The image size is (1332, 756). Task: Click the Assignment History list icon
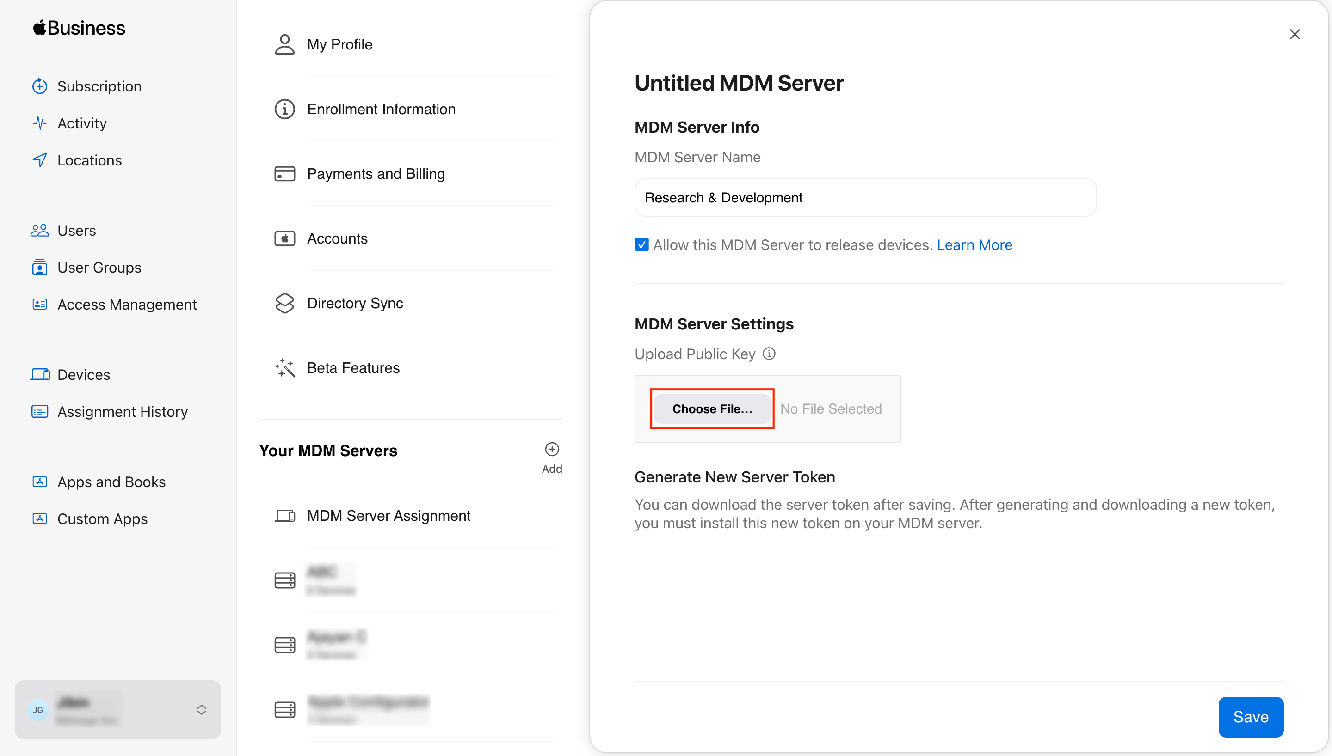pyautogui.click(x=40, y=411)
